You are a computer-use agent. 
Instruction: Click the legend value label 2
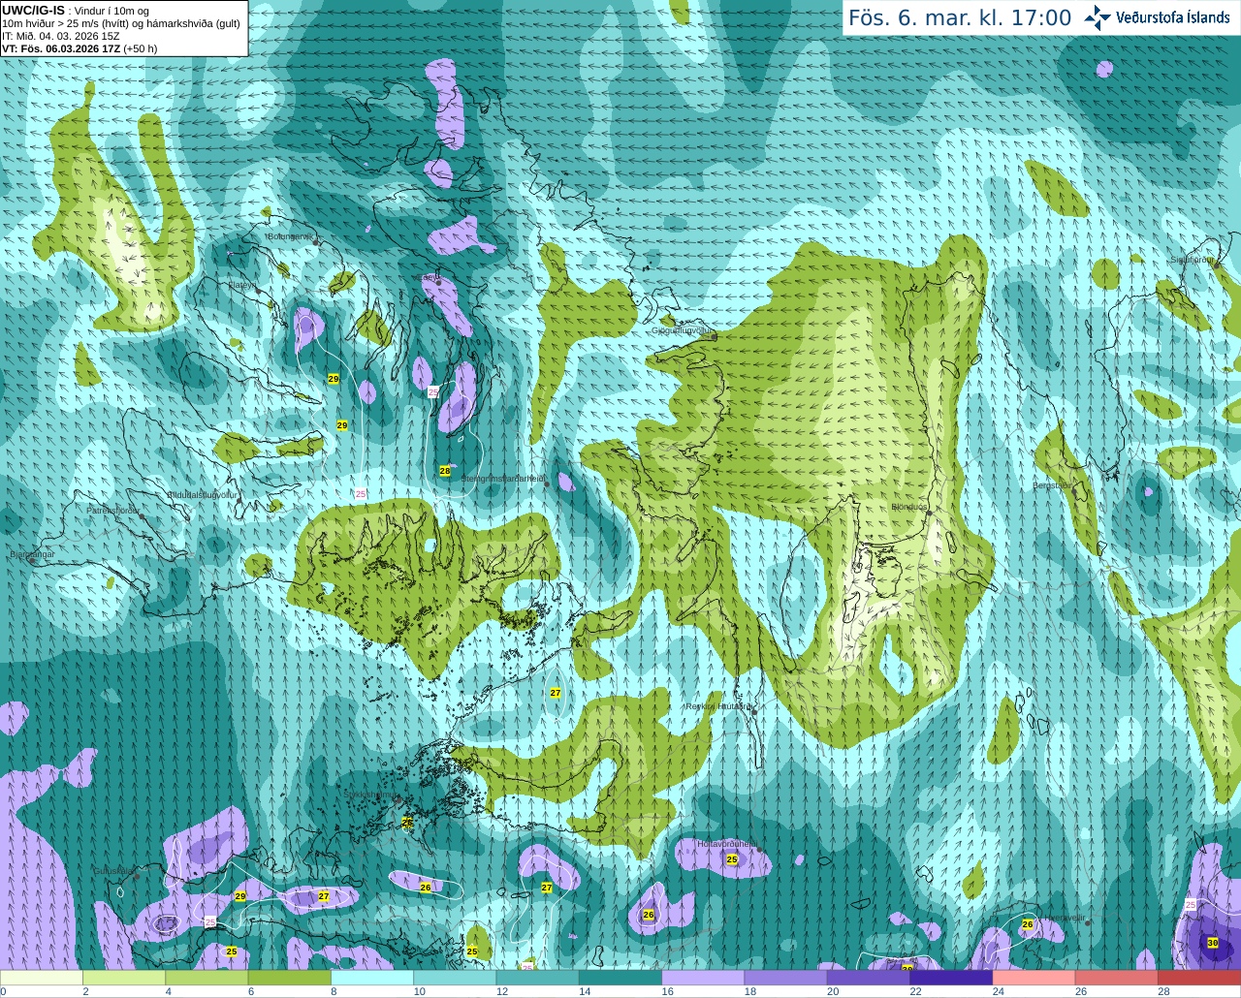click(85, 991)
